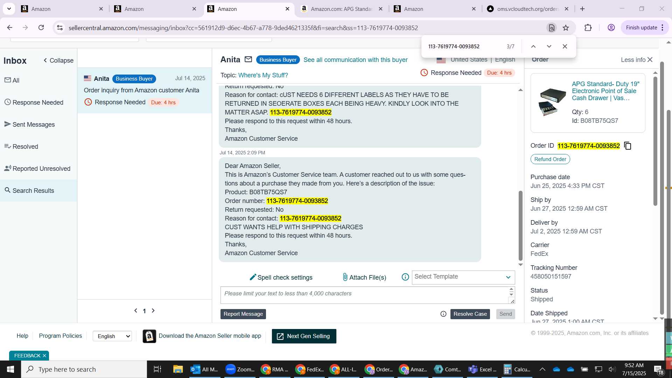Click Resolve Case button
The image size is (672, 378).
[470, 314]
